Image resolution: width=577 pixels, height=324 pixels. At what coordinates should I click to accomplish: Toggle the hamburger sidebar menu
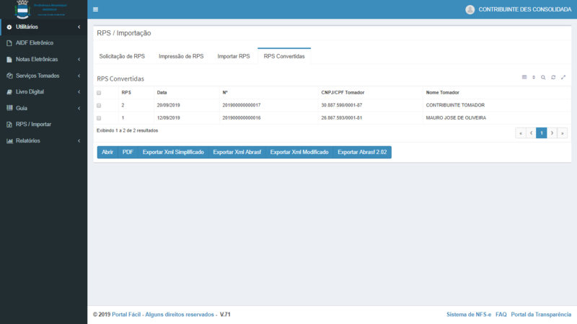pos(95,9)
